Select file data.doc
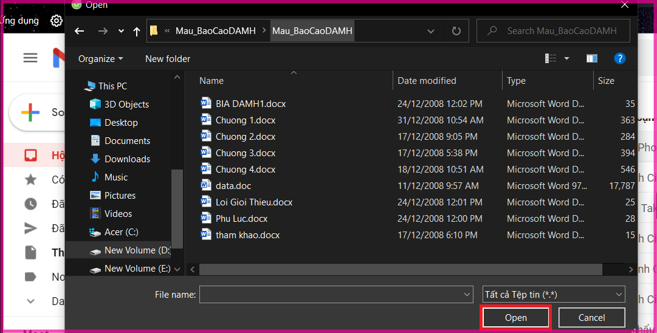Image resolution: width=657 pixels, height=333 pixels. coord(233,186)
